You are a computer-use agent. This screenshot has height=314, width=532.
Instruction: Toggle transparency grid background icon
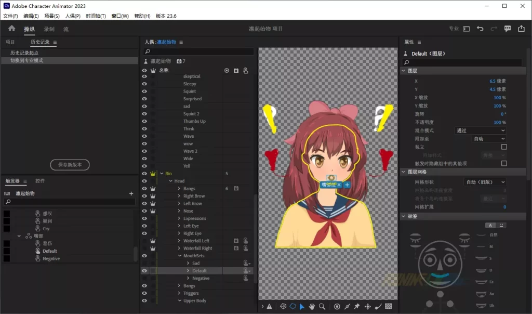(388, 307)
